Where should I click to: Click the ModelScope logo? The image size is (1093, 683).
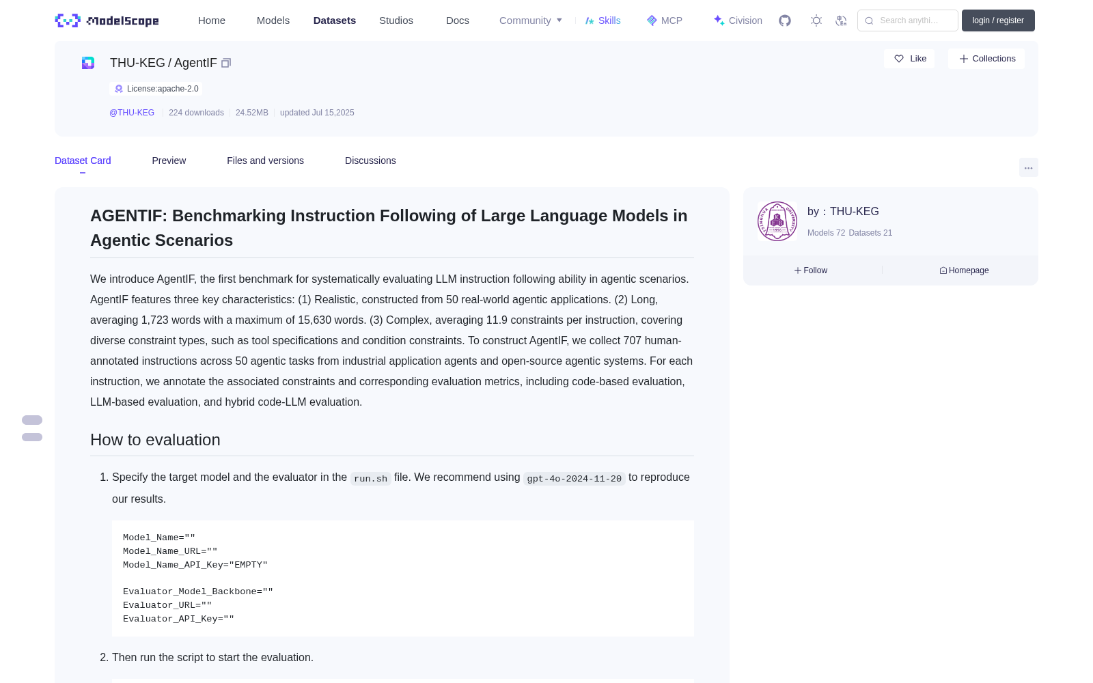107,20
